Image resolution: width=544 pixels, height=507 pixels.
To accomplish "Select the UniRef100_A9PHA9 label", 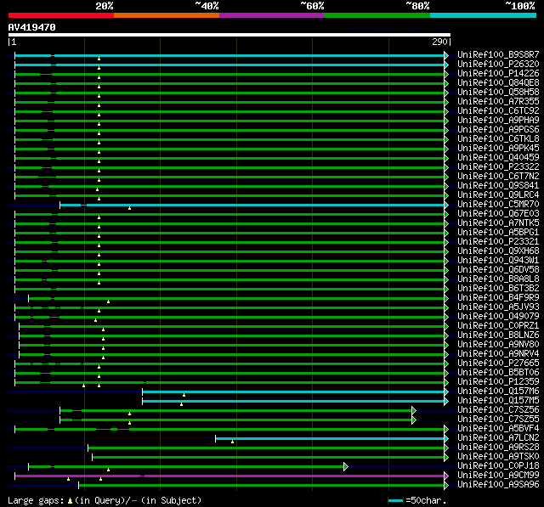I will (498, 121).
